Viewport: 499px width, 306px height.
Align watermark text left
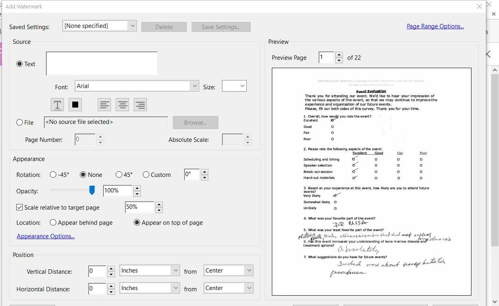[105, 104]
